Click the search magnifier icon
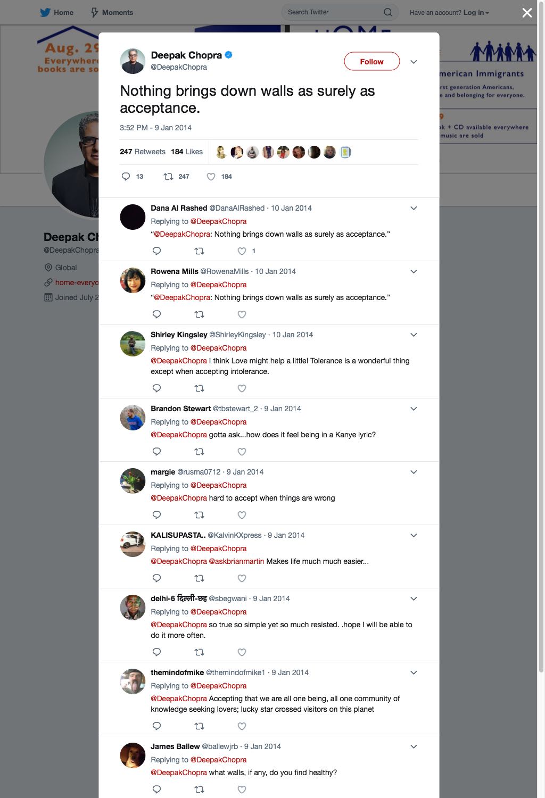 388,12
